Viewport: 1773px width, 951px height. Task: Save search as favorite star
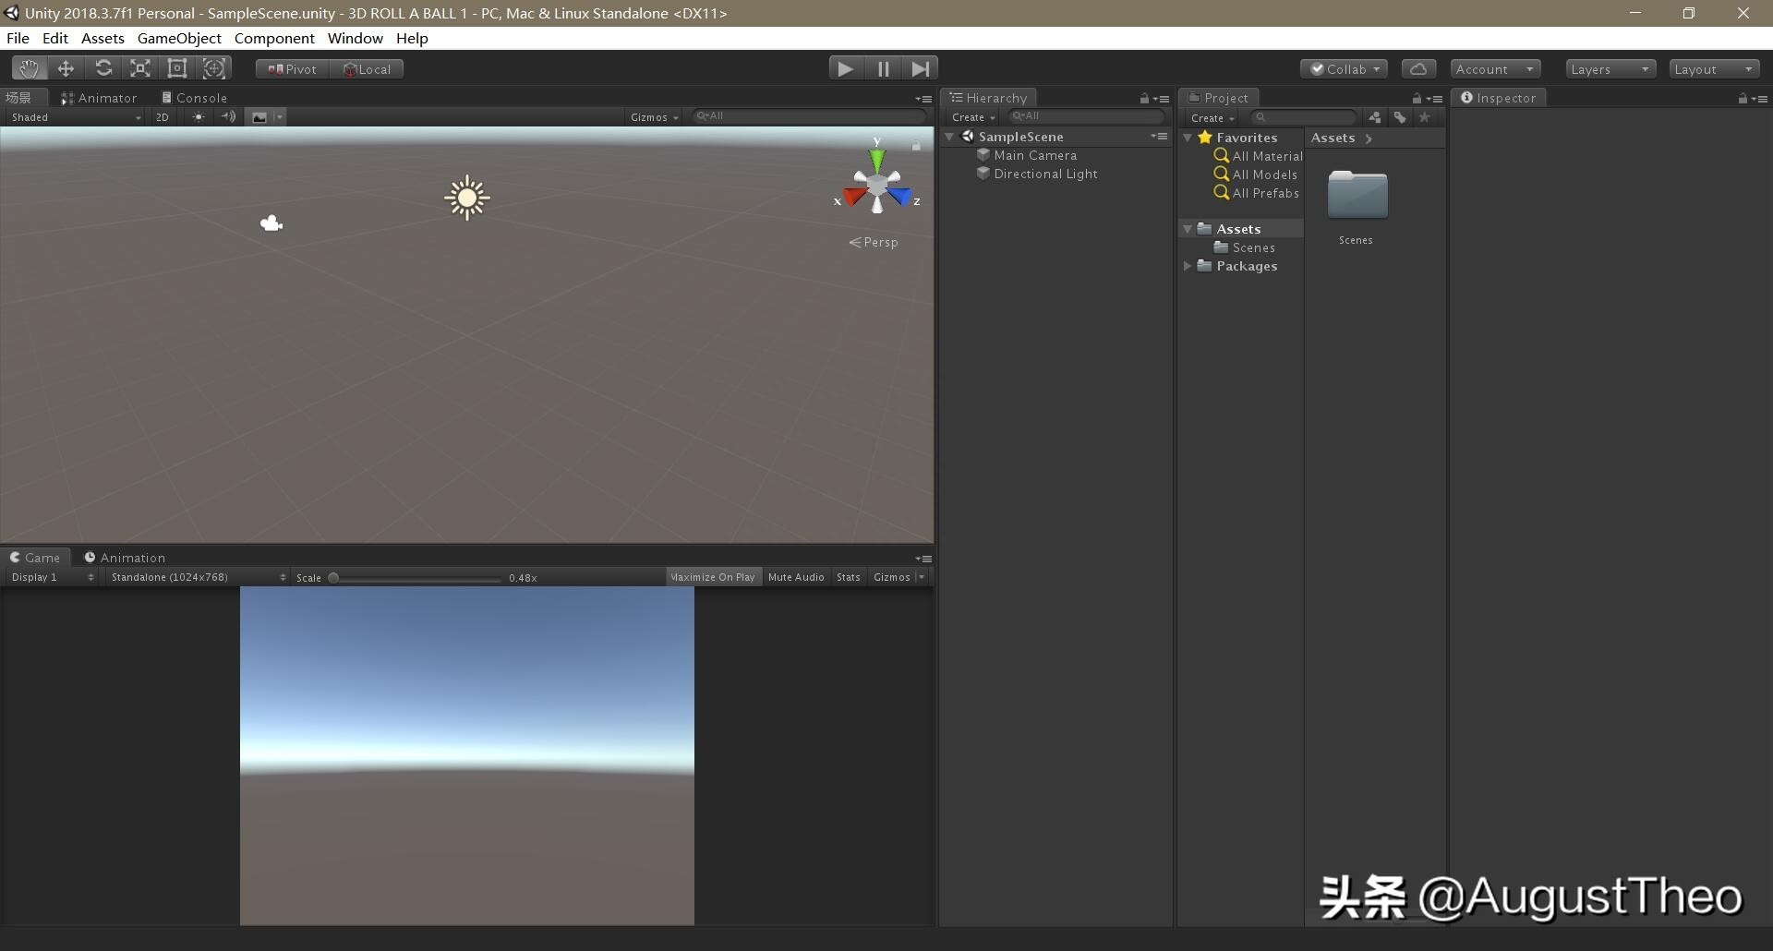[1425, 117]
